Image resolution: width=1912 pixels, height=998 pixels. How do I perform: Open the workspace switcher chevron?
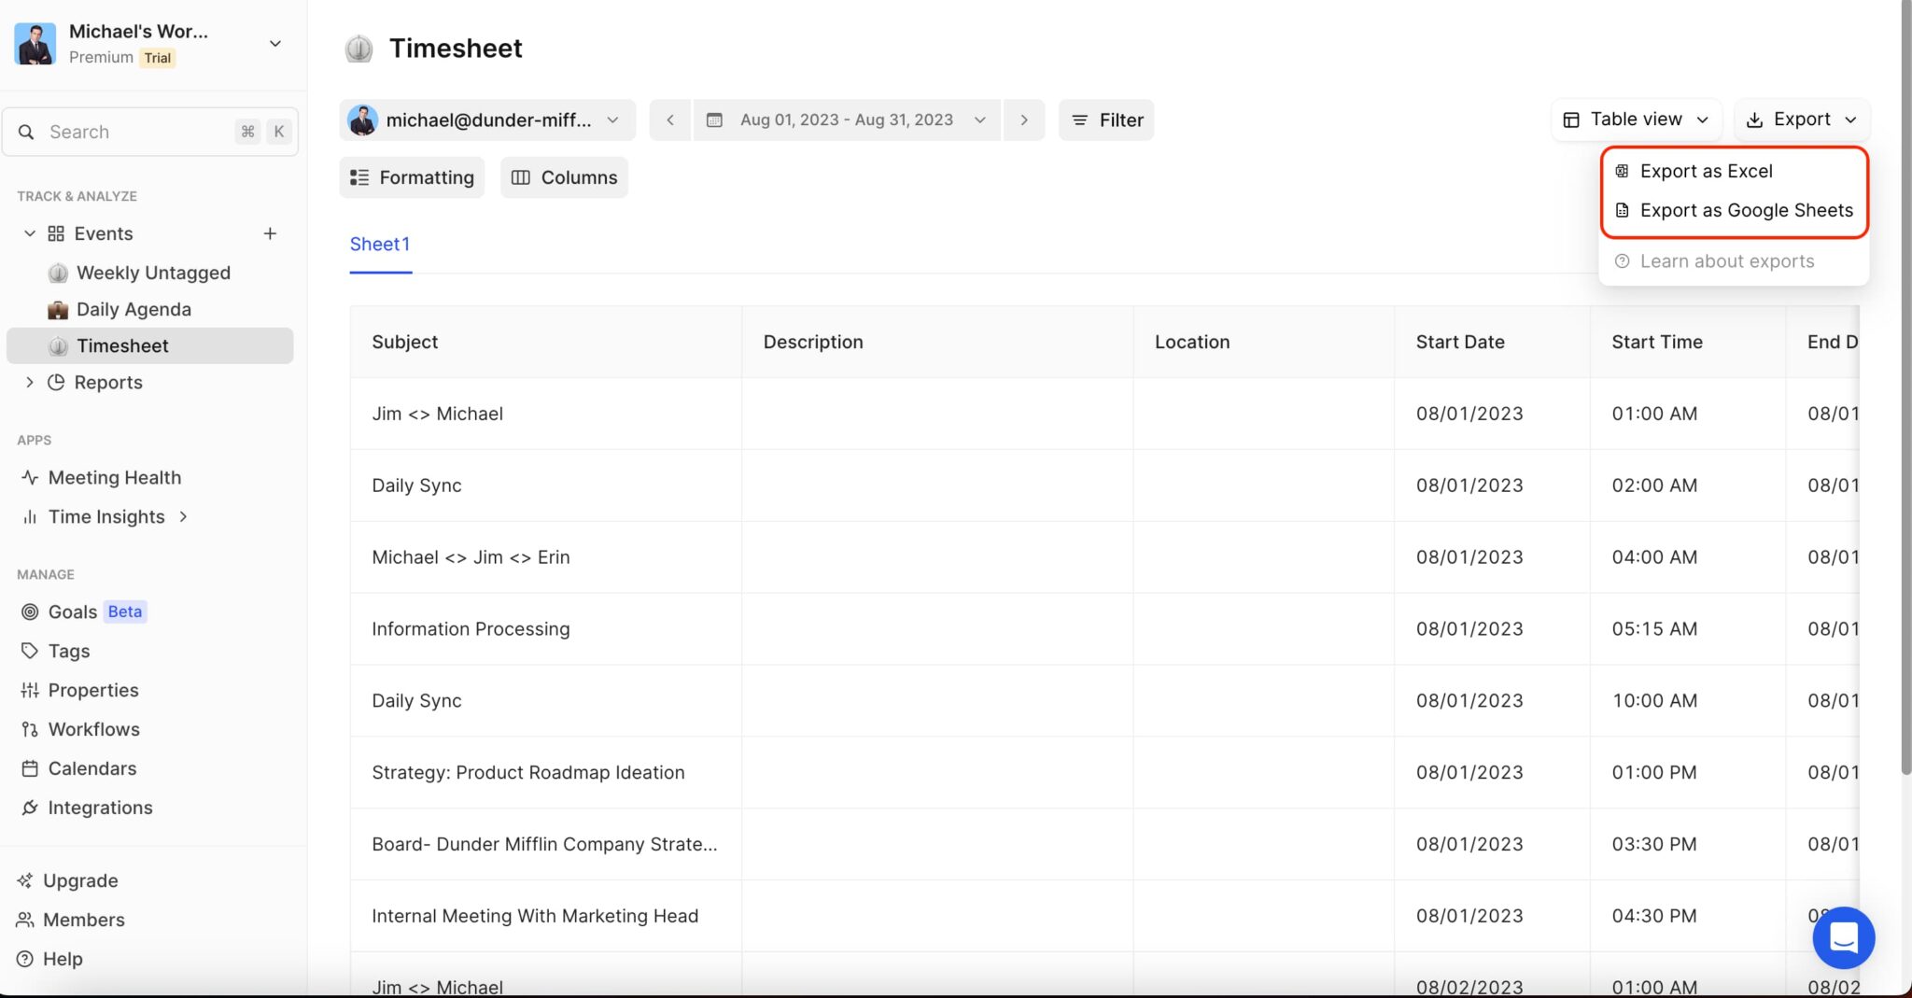pos(274,43)
